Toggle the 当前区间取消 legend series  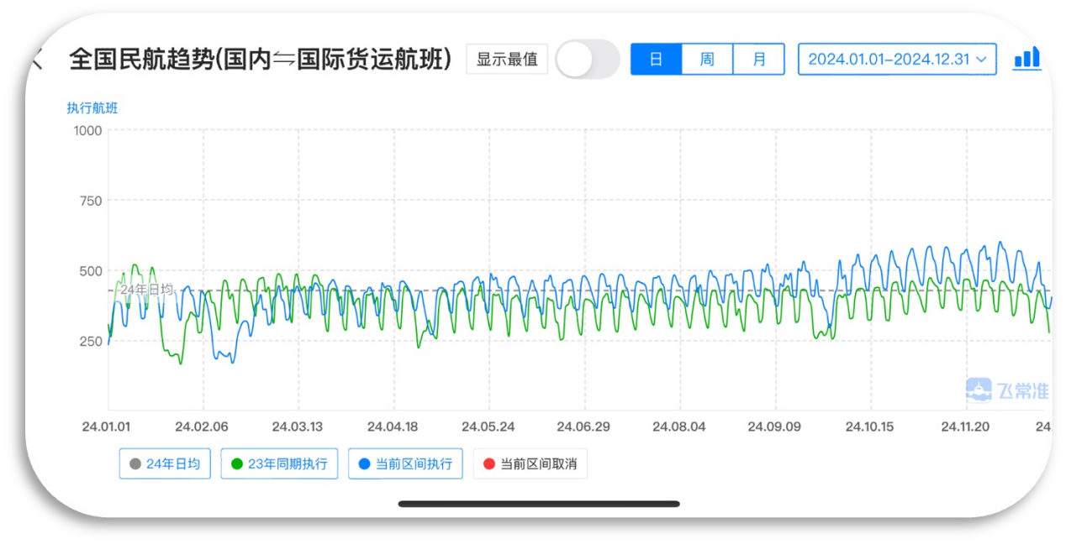tap(530, 463)
